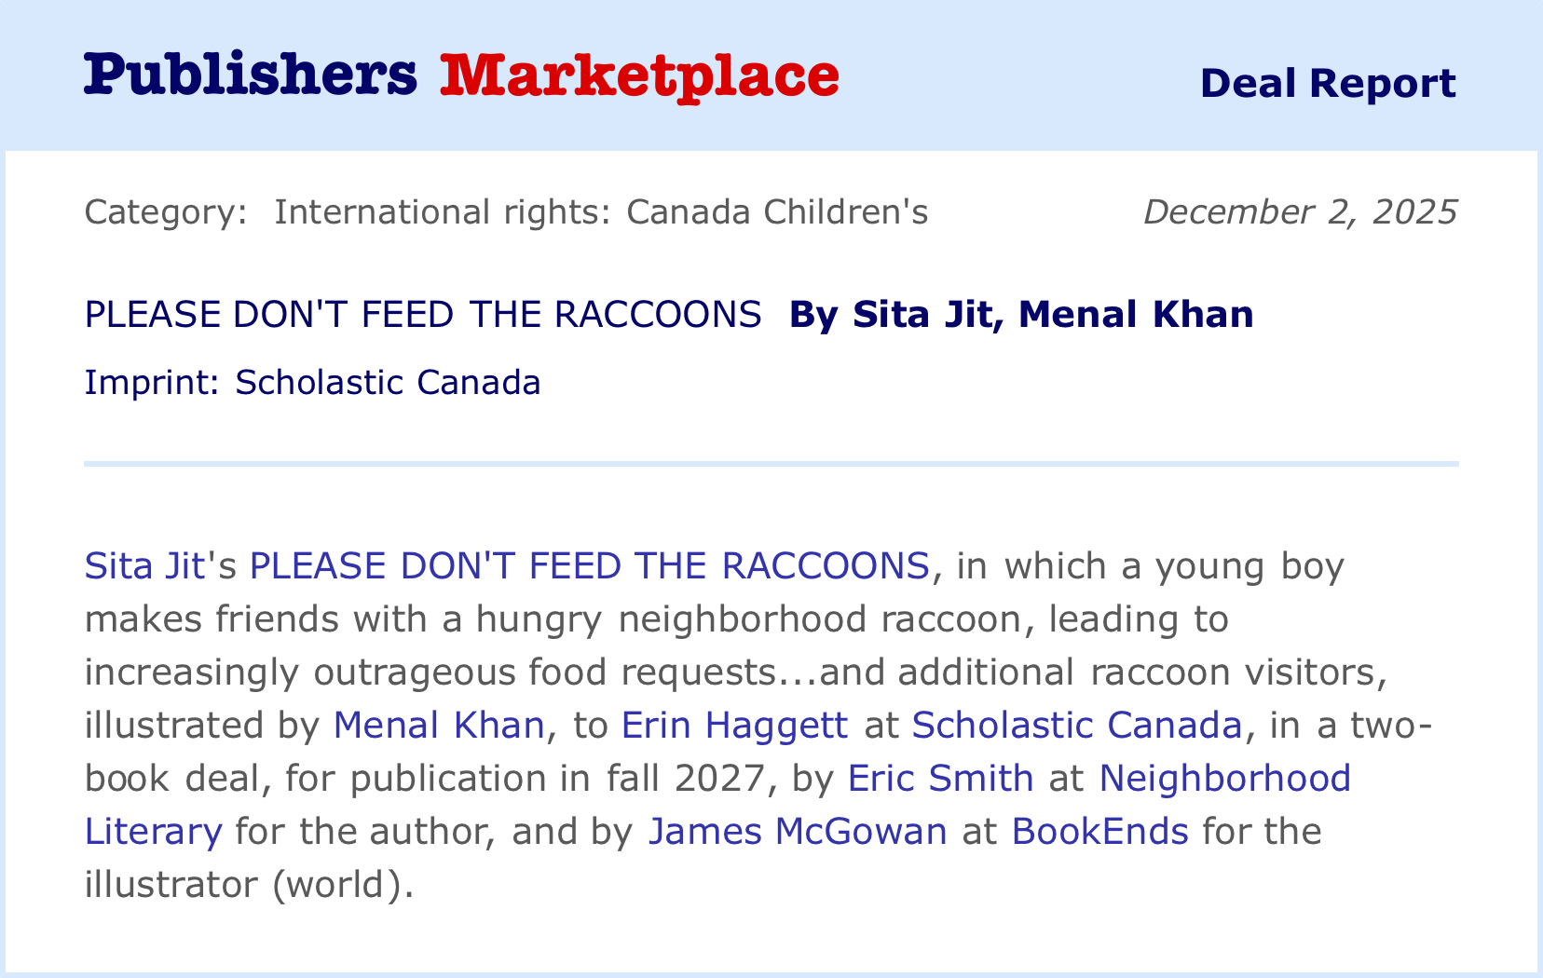Click the Publishers Marketplace logo
Image resolution: width=1543 pixels, height=978 pixels.
461,75
